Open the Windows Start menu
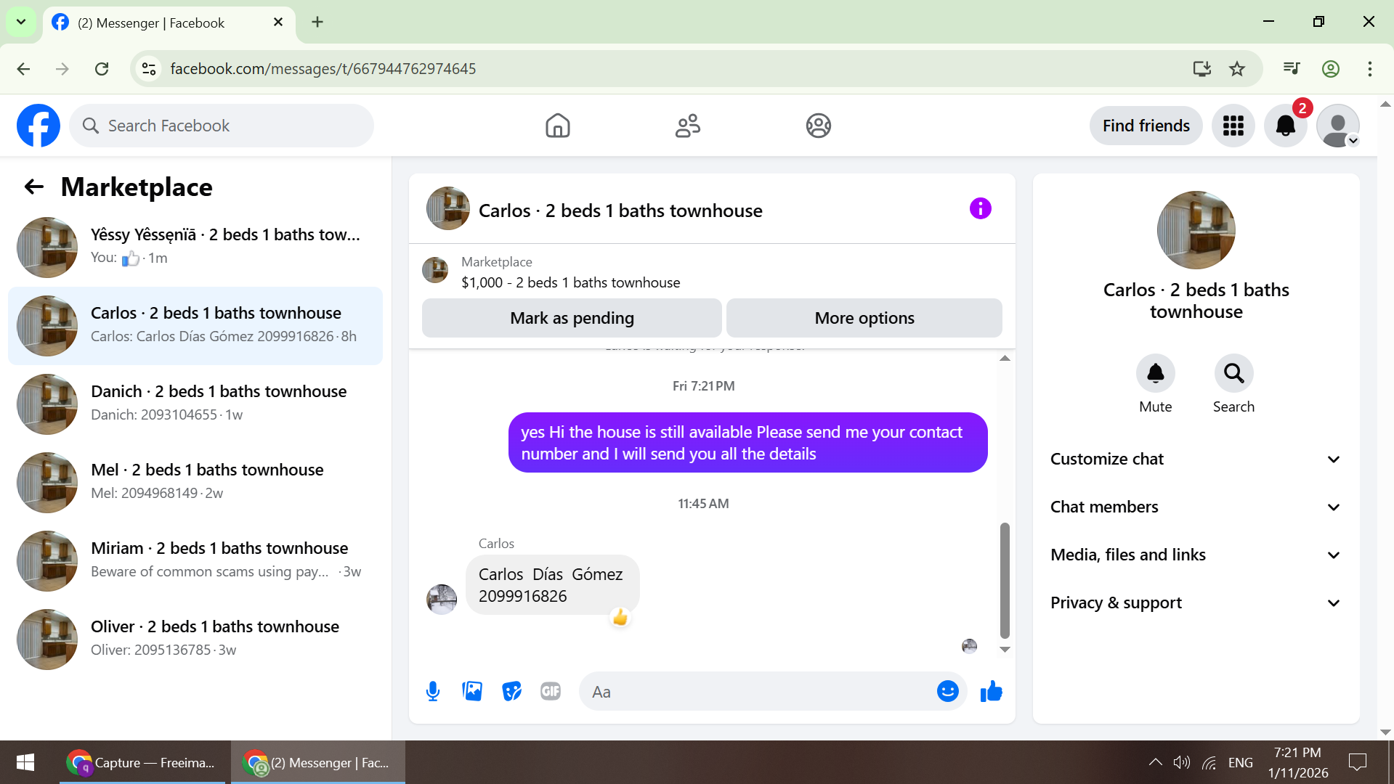The image size is (1394, 784). (25, 762)
